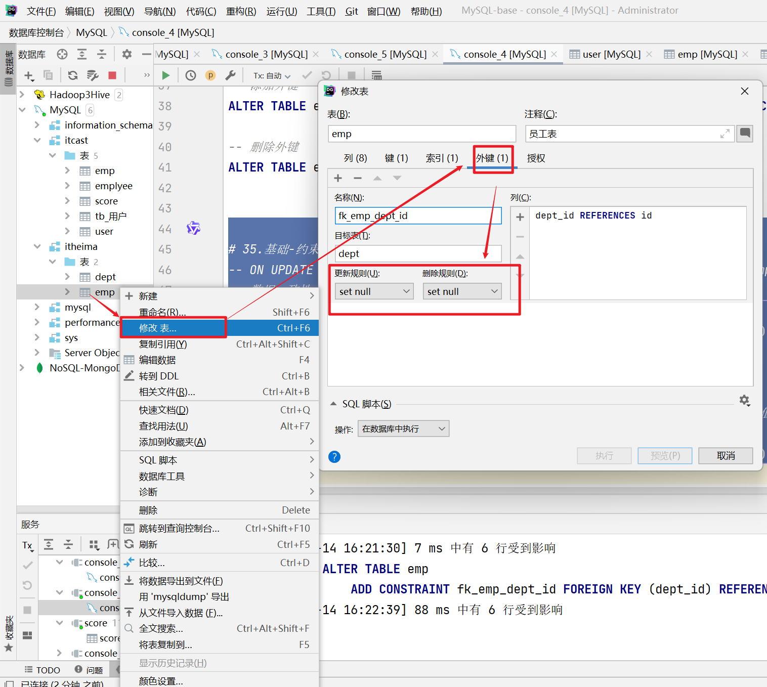Click the 预览(P) button

point(665,456)
